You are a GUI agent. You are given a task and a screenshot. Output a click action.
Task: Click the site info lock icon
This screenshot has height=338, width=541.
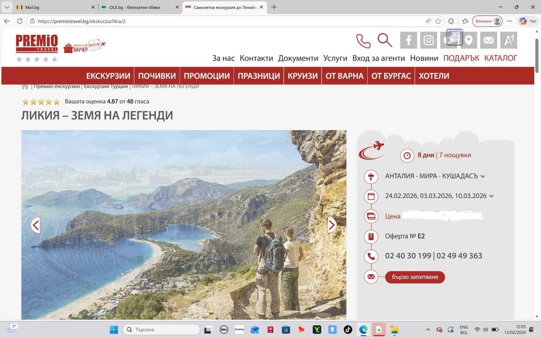click(32, 21)
